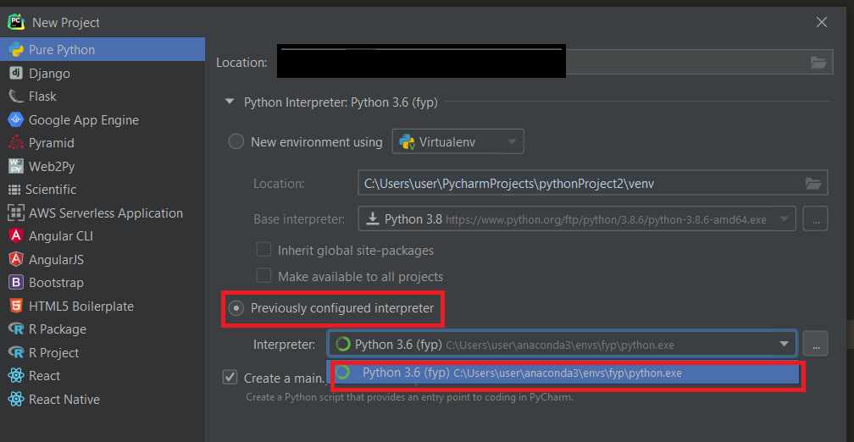
Task: Select the AWS Serverless Application icon
Action: (15, 213)
